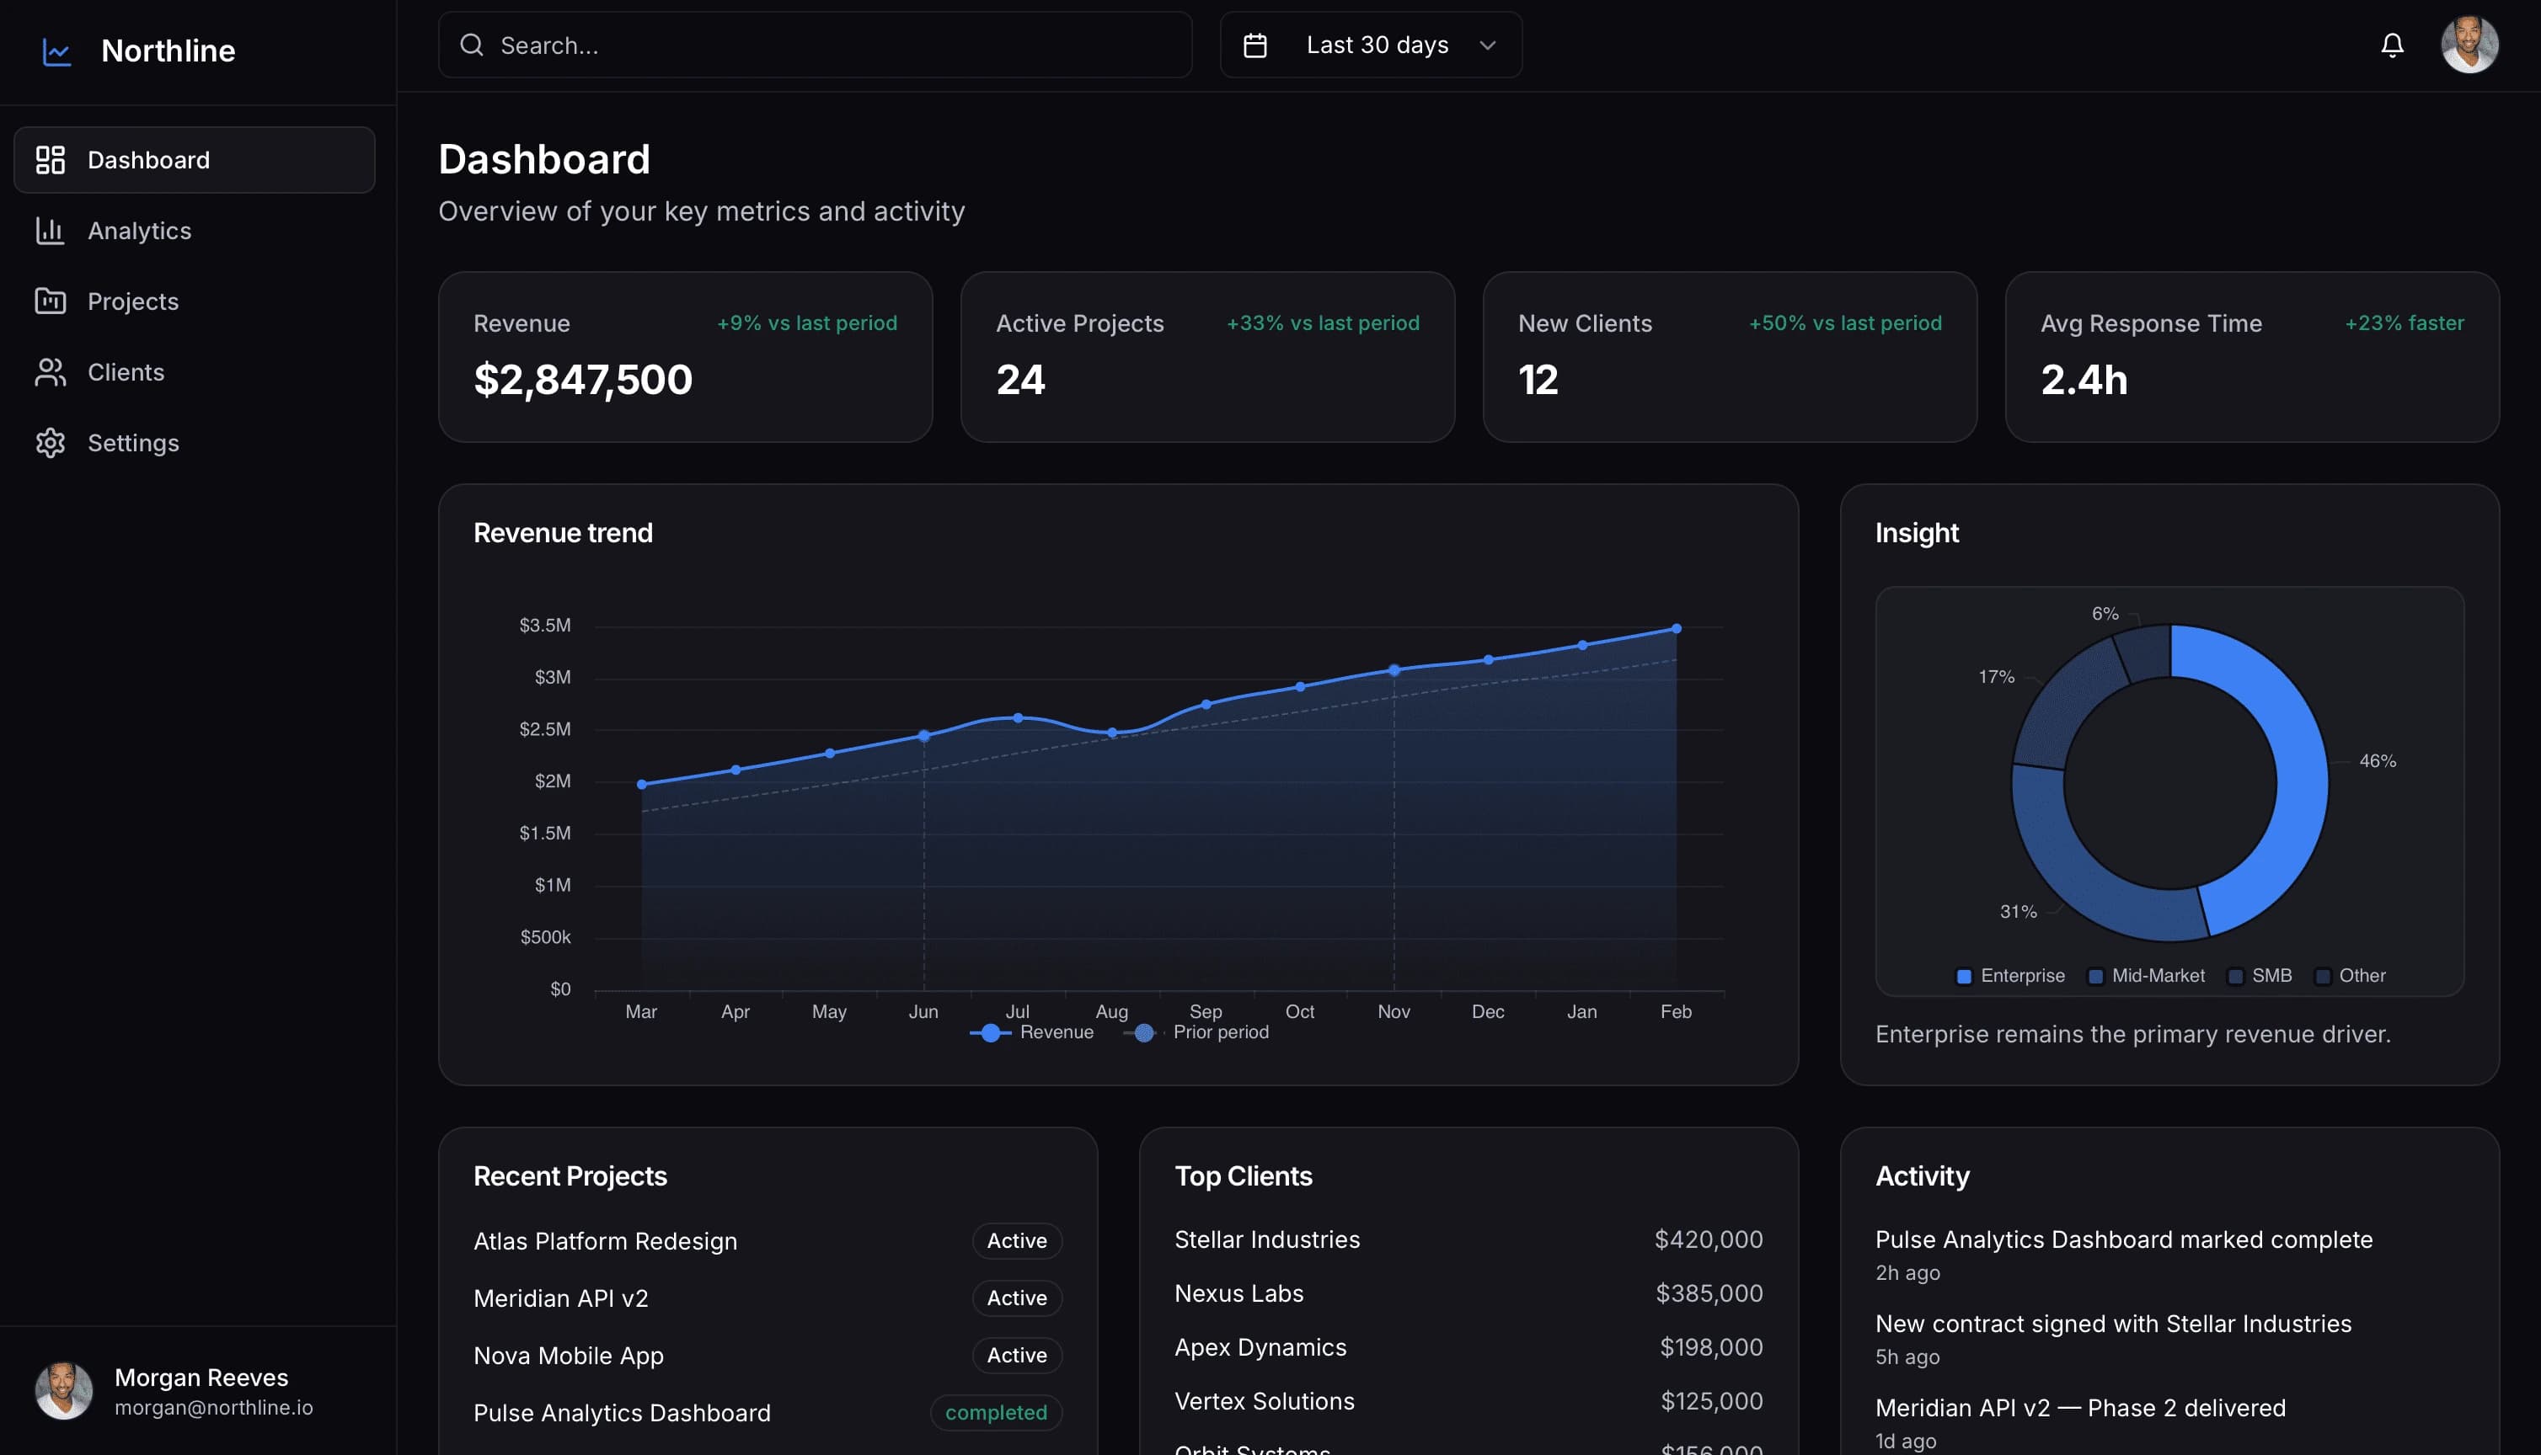Toggle SMB segment in donut legend
The width and height of the screenshot is (2541, 1455).
tap(2260, 975)
